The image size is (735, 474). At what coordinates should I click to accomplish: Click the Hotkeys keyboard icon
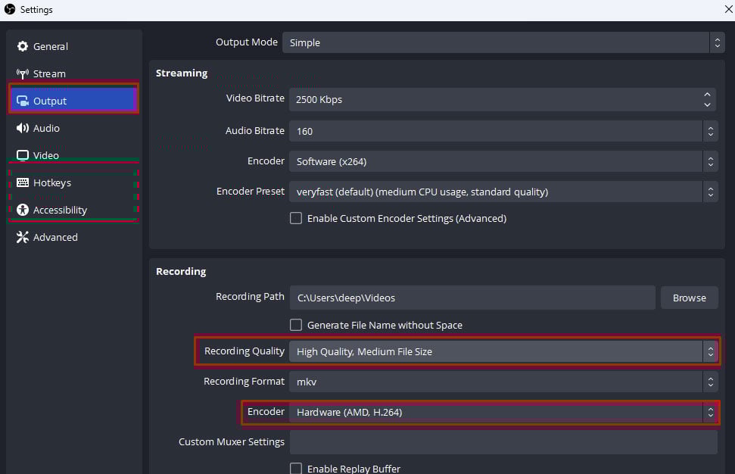click(x=23, y=183)
